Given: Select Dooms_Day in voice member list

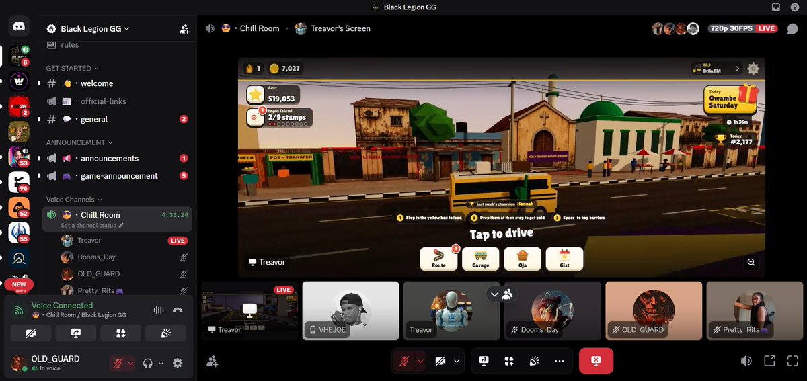Looking at the screenshot, I should (x=124, y=257).
